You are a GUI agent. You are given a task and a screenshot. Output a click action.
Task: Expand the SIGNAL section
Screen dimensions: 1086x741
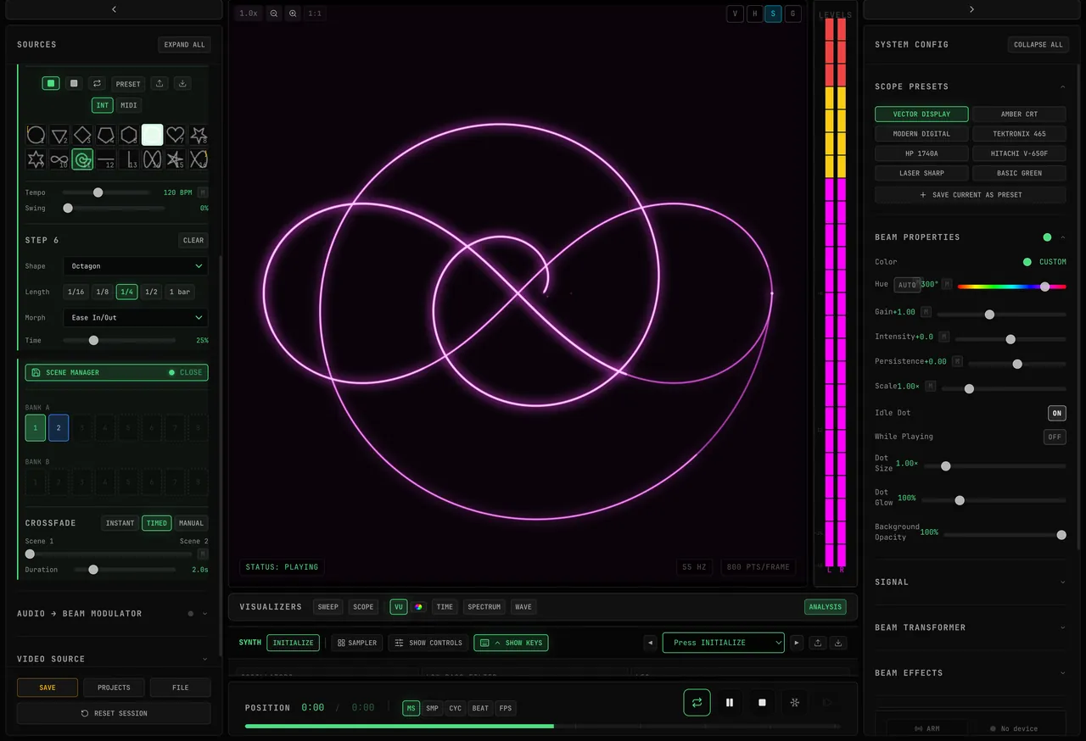click(971, 582)
